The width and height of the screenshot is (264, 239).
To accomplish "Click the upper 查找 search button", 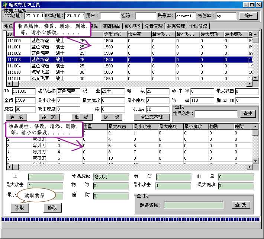I will [x=248, y=114].
